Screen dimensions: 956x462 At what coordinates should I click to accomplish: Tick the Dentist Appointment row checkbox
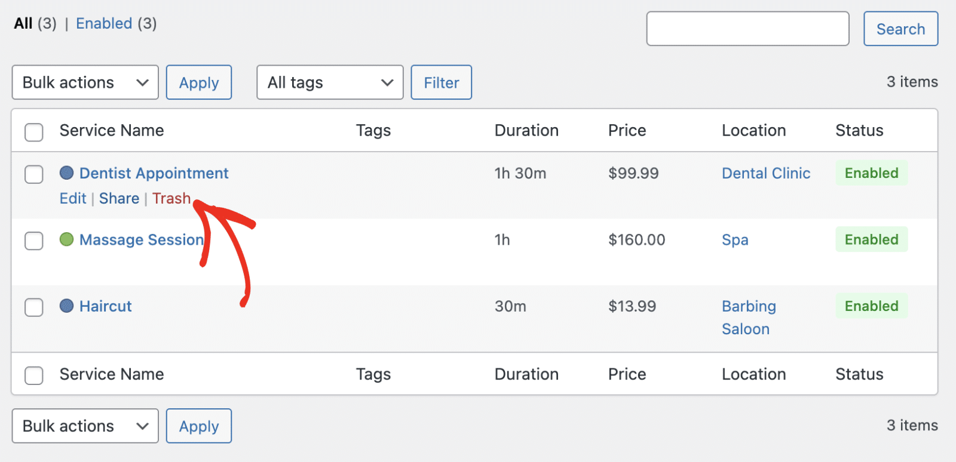click(x=34, y=174)
